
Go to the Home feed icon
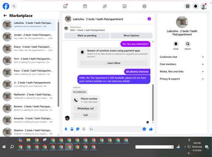pyautogui.click(x=65, y=6)
